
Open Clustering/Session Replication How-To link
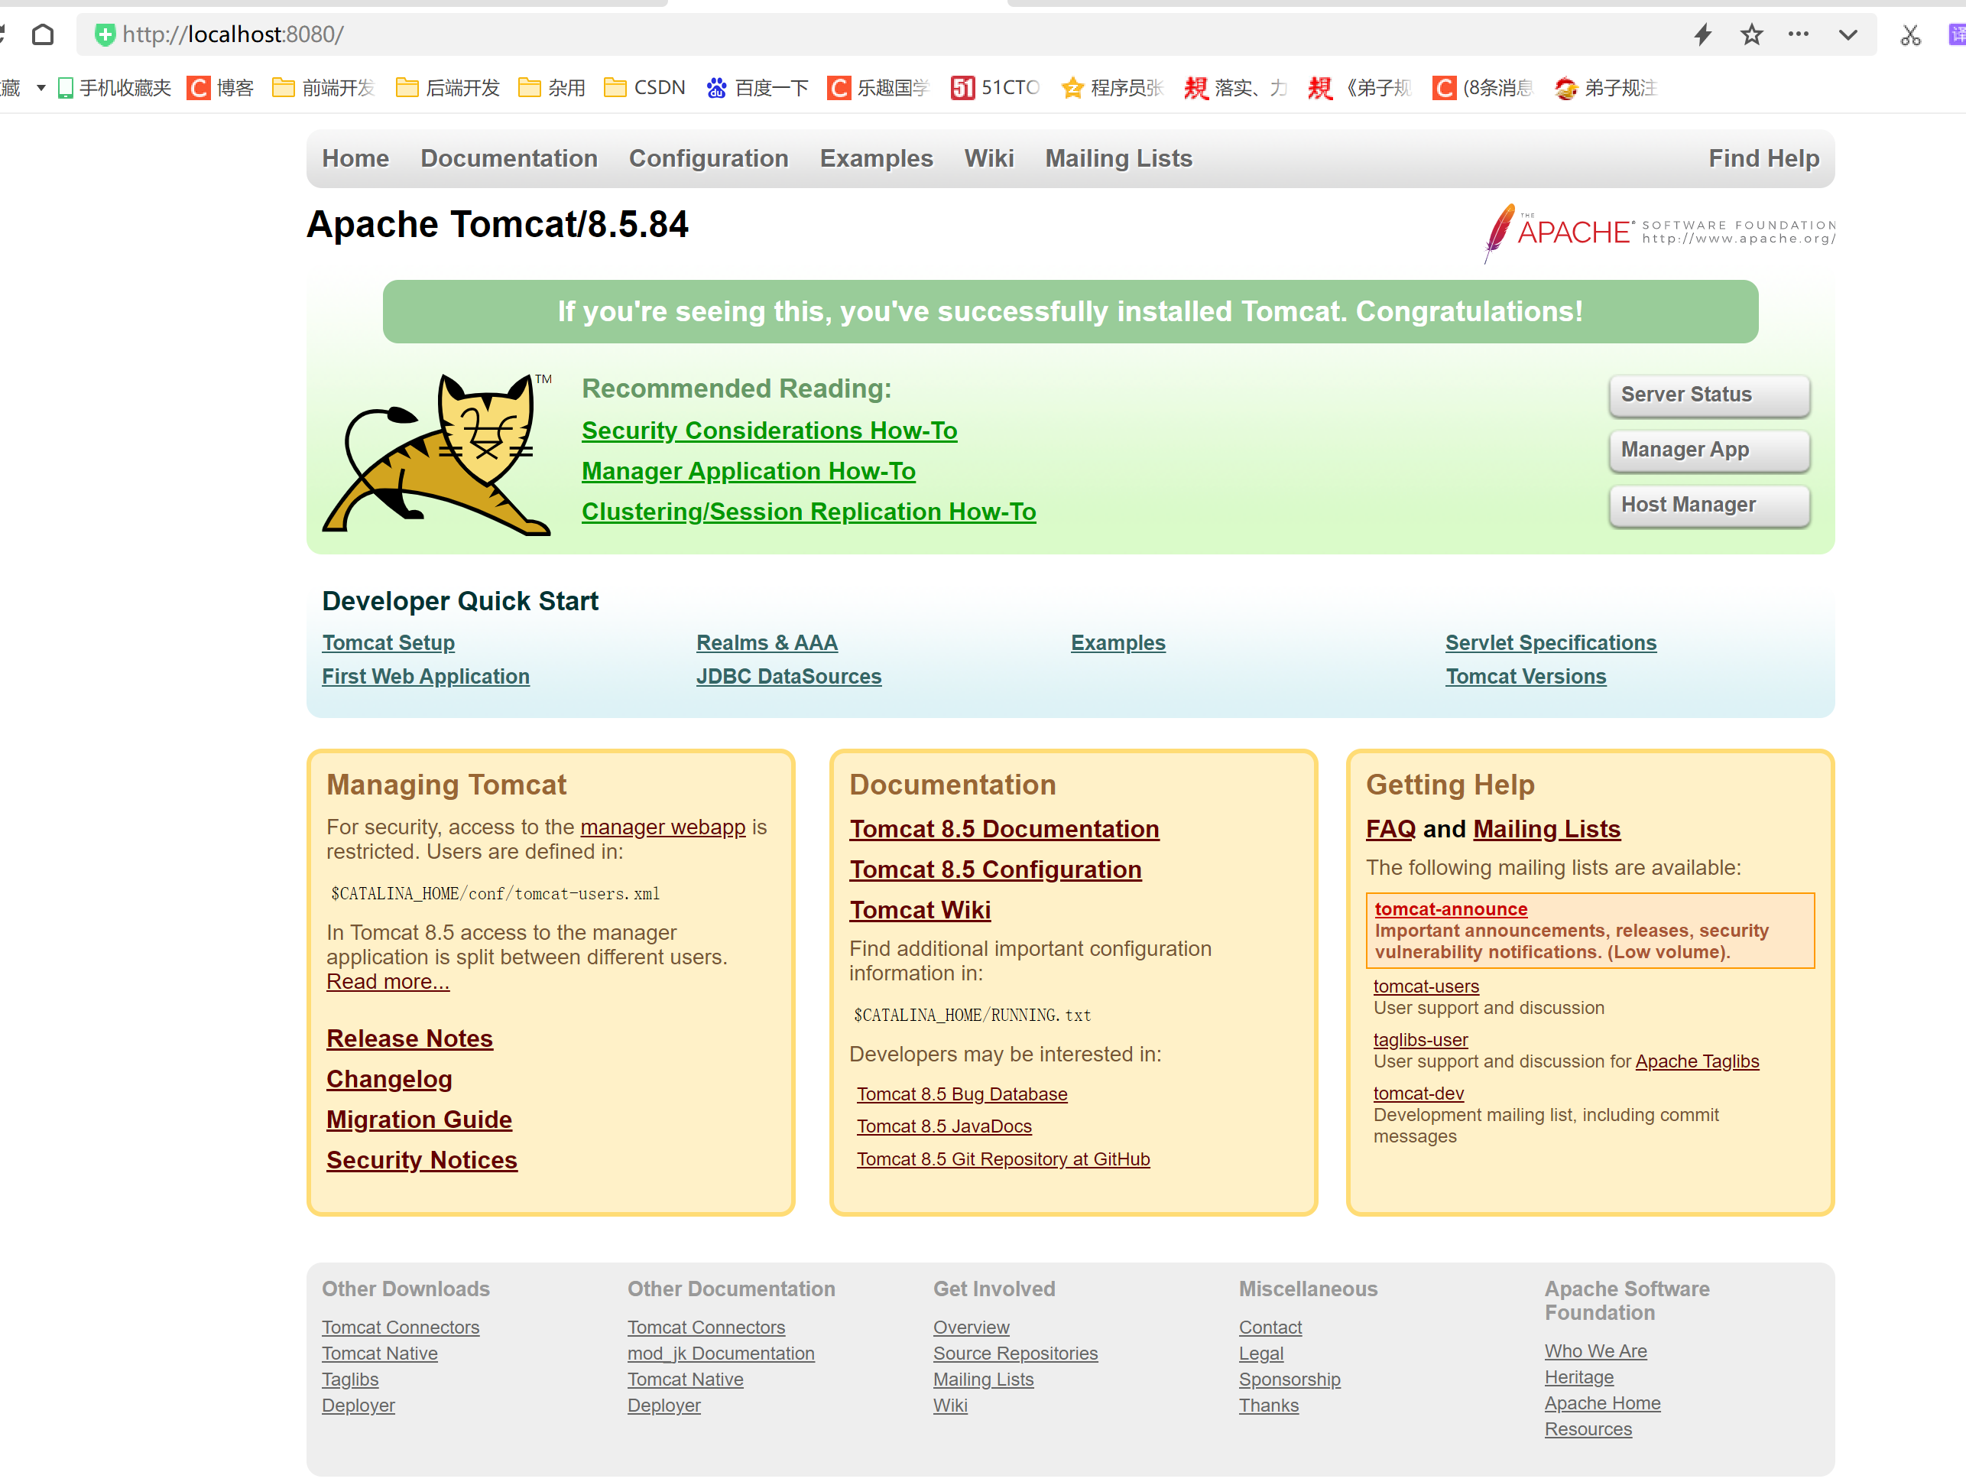point(809,512)
